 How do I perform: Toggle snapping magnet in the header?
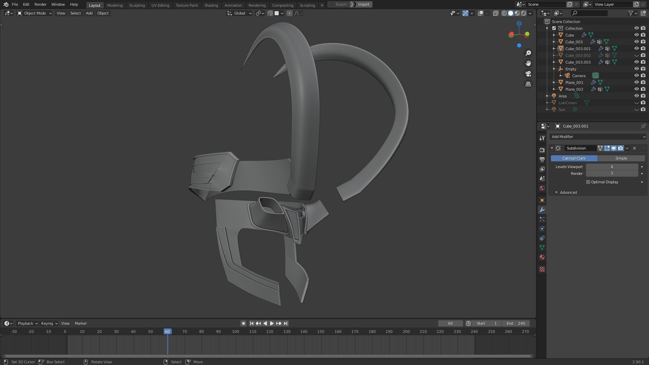click(270, 13)
